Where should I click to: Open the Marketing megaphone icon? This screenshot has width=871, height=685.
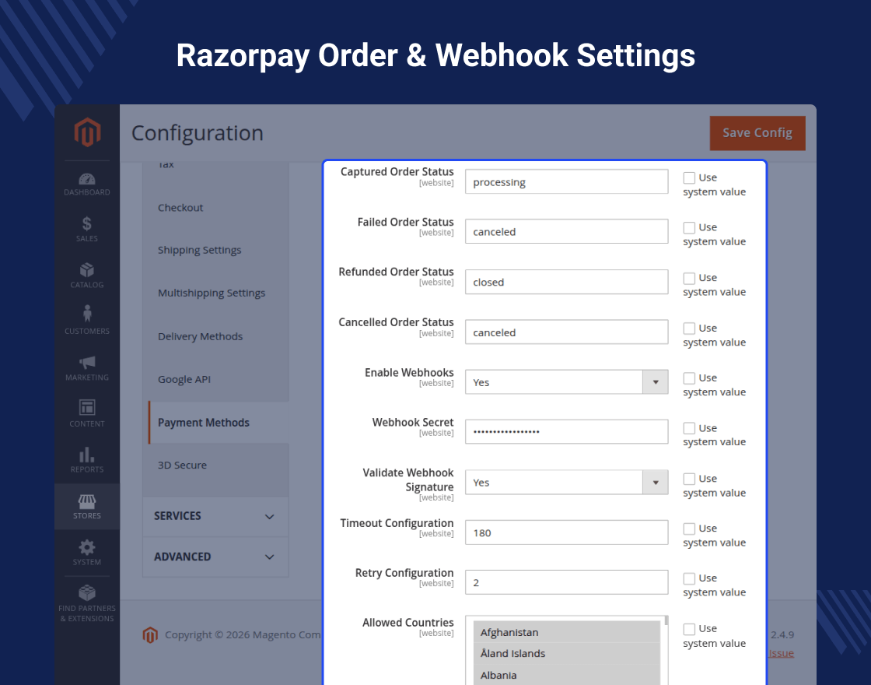(87, 363)
